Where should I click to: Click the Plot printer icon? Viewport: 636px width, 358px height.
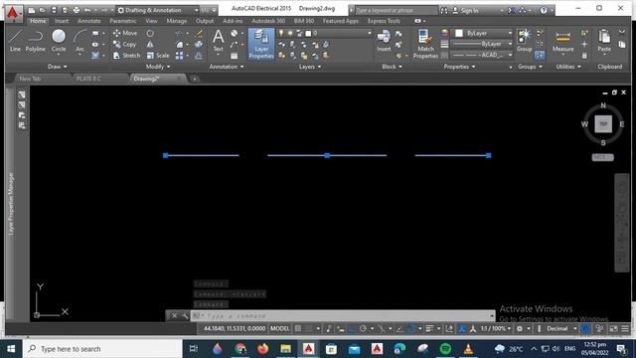click(76, 10)
